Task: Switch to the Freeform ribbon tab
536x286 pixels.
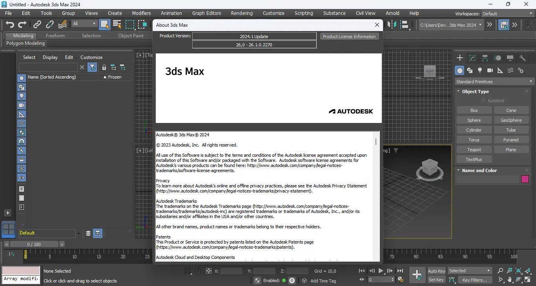Action: (x=55, y=35)
